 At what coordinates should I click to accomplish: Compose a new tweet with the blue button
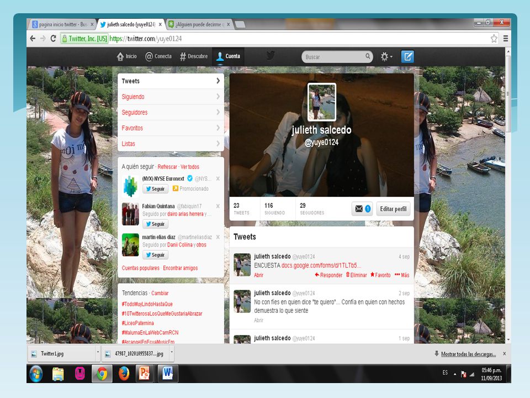click(x=407, y=56)
